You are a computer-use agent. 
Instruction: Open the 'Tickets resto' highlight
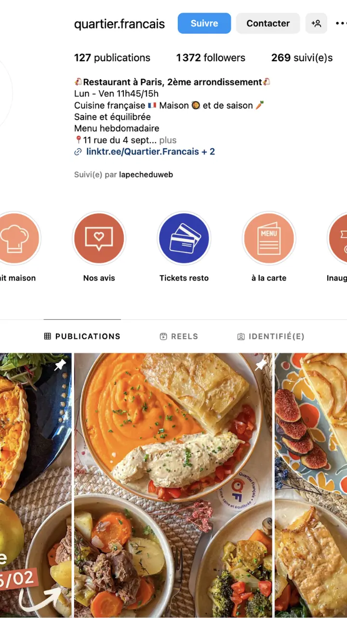click(x=184, y=239)
